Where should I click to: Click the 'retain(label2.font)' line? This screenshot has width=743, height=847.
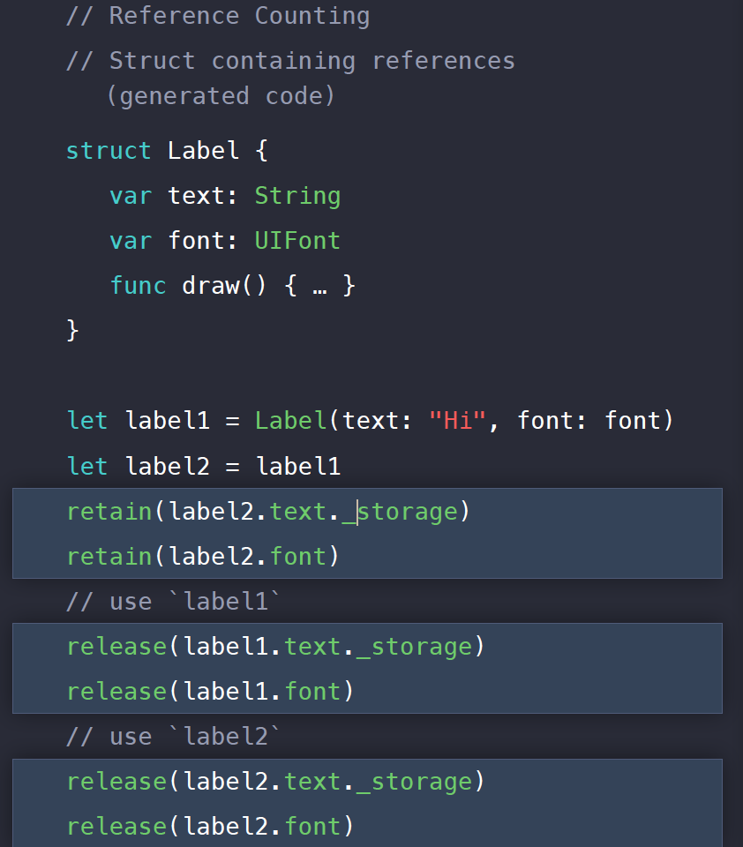pos(203,557)
